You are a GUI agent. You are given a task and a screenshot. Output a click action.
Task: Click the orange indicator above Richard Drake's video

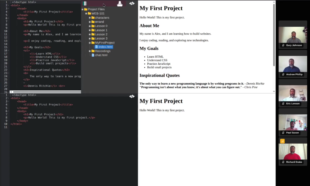pyautogui.click(x=282, y=141)
